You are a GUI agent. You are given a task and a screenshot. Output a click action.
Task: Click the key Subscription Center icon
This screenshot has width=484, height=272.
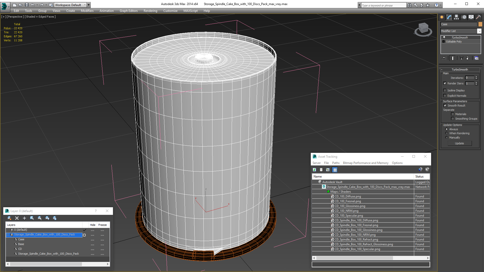416,5
